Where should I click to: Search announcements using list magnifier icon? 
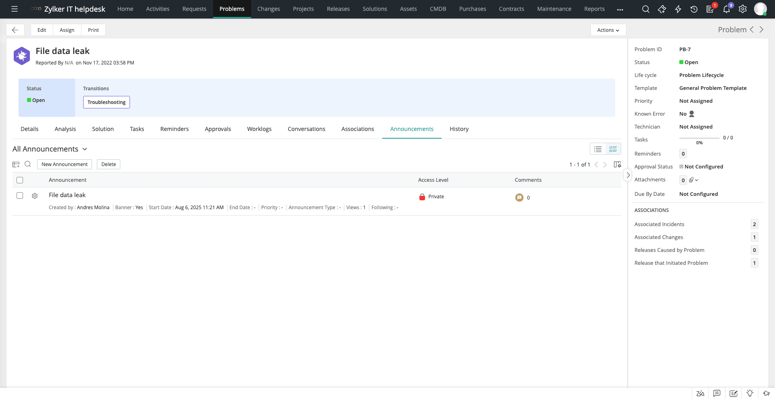(x=28, y=164)
